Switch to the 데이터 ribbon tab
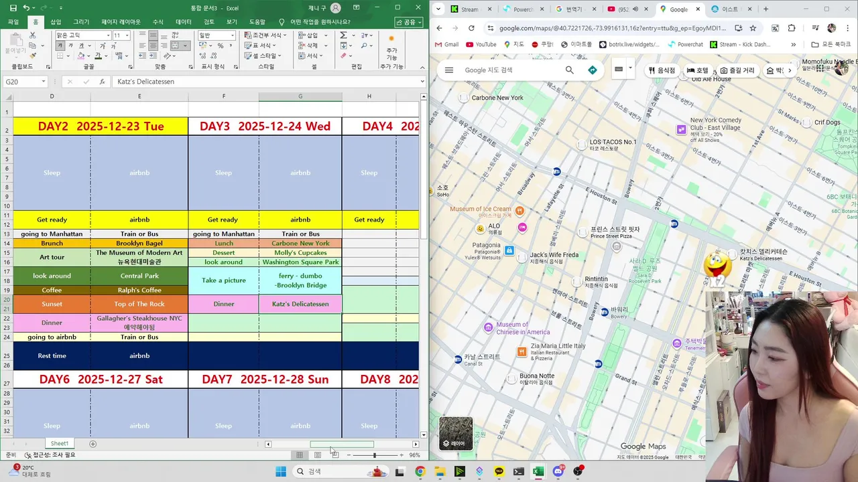 point(184,22)
